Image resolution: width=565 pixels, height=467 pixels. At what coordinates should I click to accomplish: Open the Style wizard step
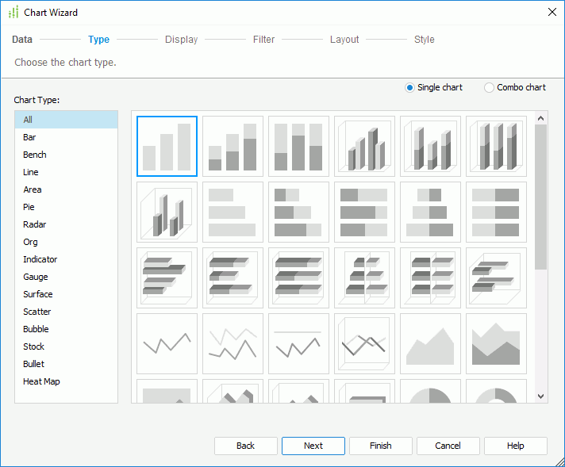point(424,40)
